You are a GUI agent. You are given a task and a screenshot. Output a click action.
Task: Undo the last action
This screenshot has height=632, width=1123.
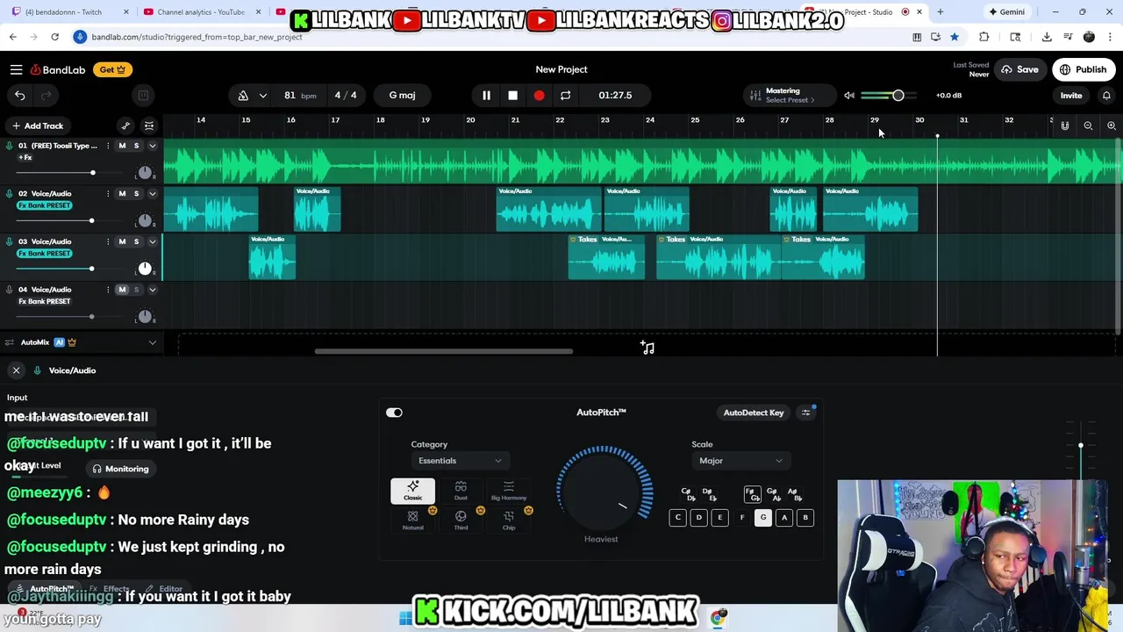(x=19, y=95)
